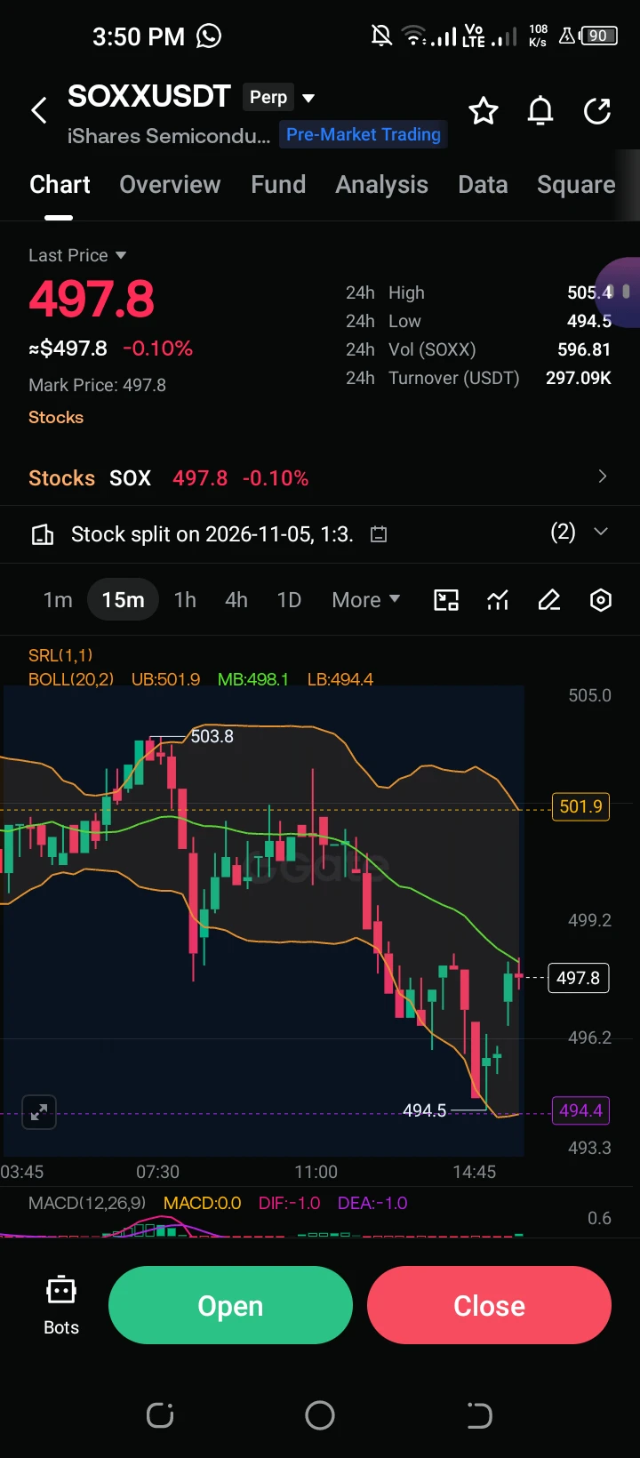
Task: Select the 1h timeframe
Action: (185, 600)
